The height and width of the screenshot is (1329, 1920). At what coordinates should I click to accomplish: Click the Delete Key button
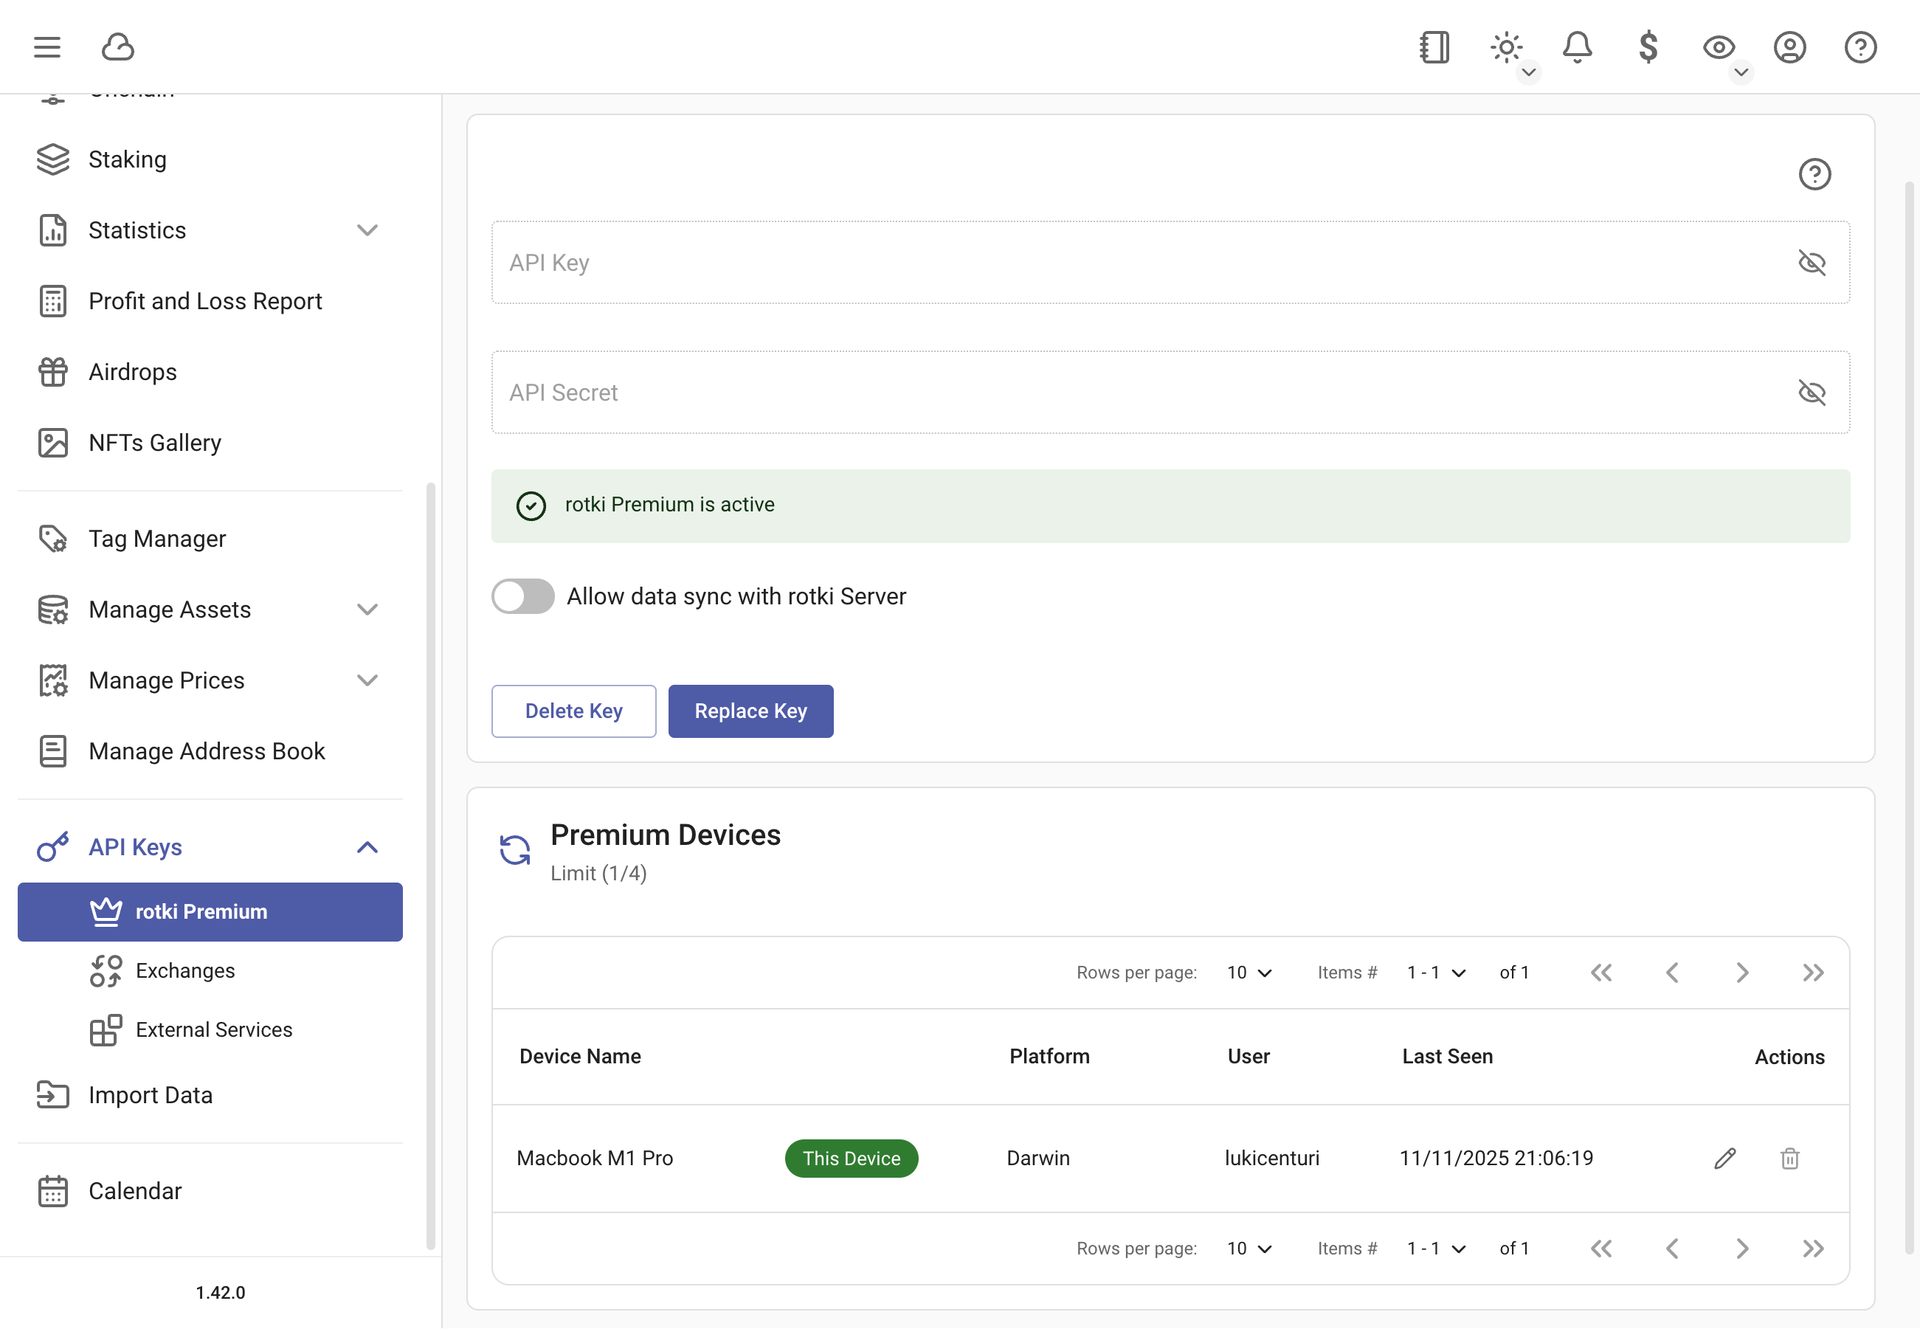(573, 711)
